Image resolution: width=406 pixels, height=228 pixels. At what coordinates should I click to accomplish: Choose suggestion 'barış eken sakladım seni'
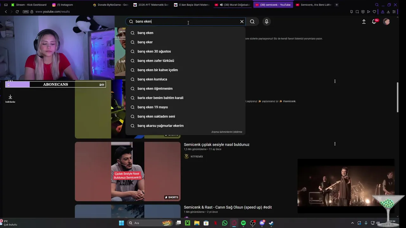coord(185,117)
